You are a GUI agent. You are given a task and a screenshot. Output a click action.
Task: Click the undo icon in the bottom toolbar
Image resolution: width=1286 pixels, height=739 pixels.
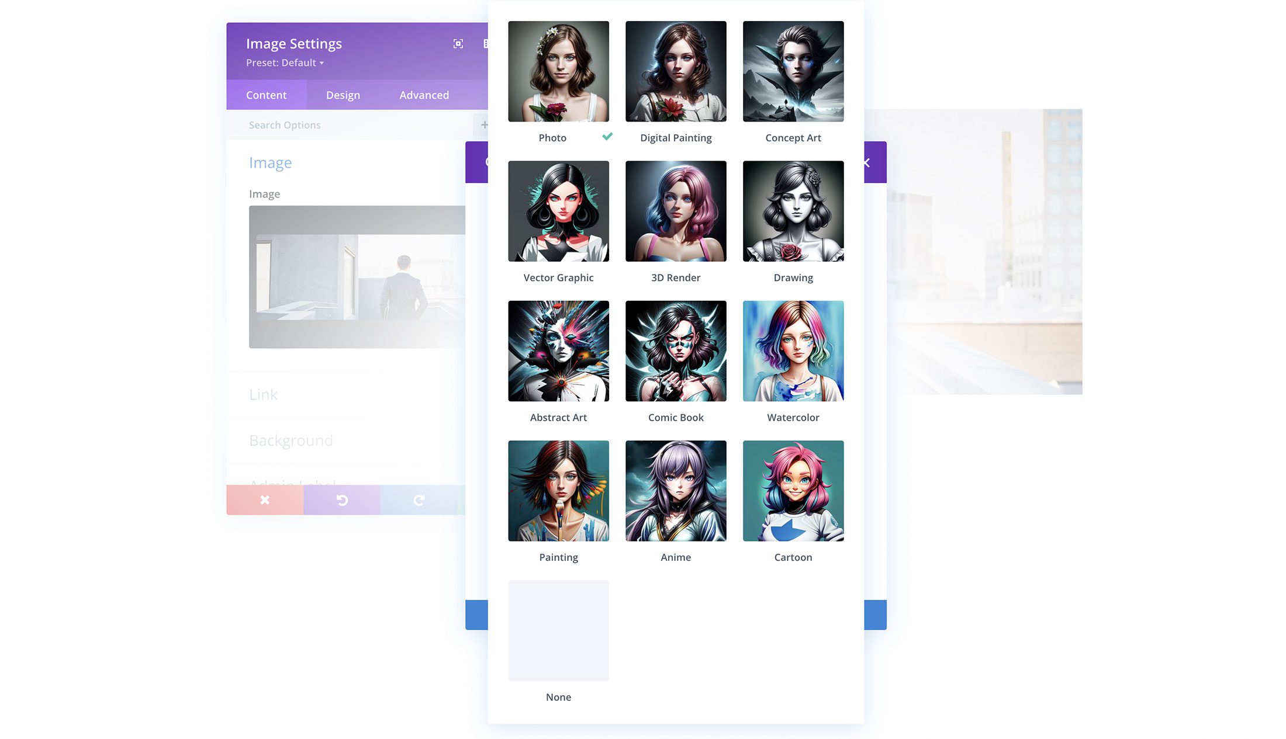pos(342,499)
